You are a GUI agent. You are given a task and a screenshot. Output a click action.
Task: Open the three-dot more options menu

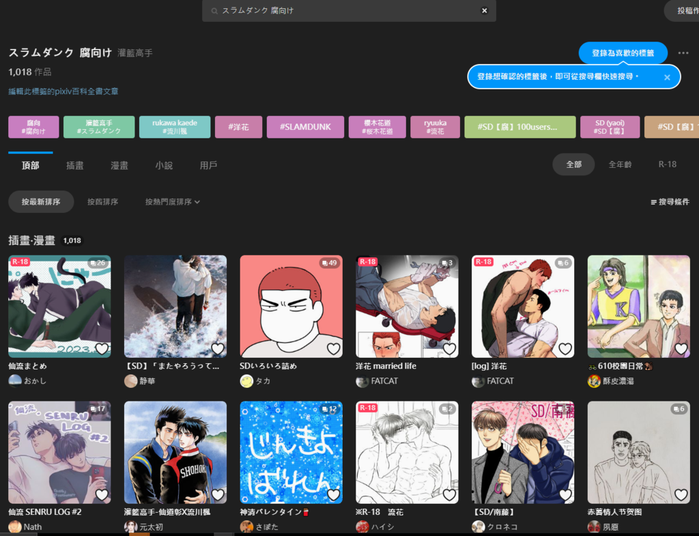(x=683, y=53)
